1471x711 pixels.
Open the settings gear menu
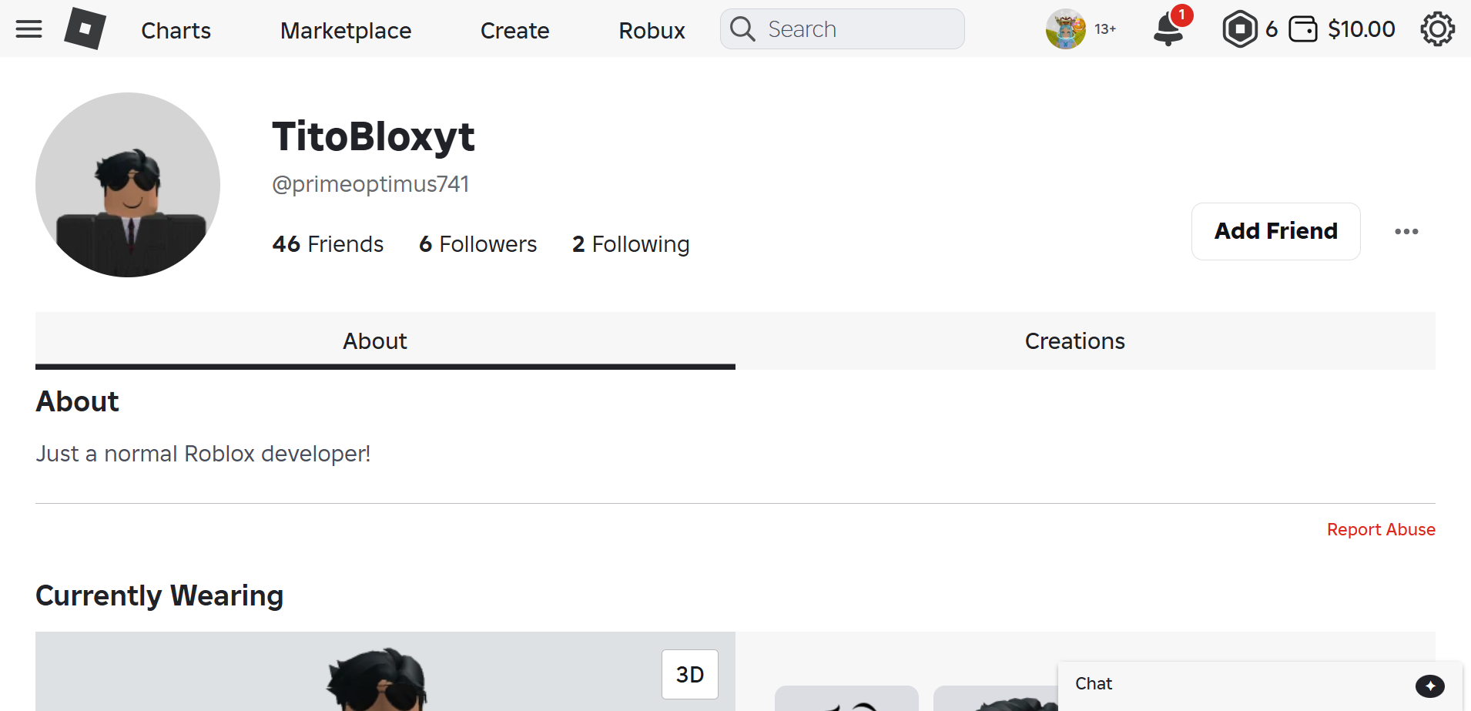click(x=1437, y=29)
